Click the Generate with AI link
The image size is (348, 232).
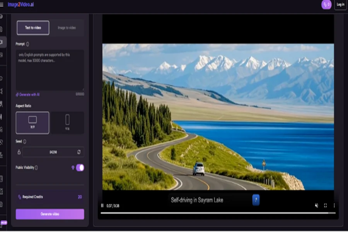[27, 94]
